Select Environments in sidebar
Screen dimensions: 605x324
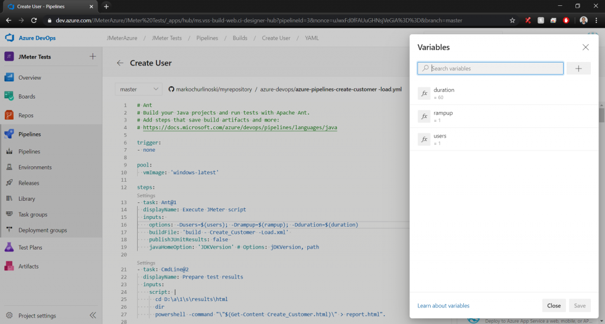pyautogui.click(x=35, y=167)
